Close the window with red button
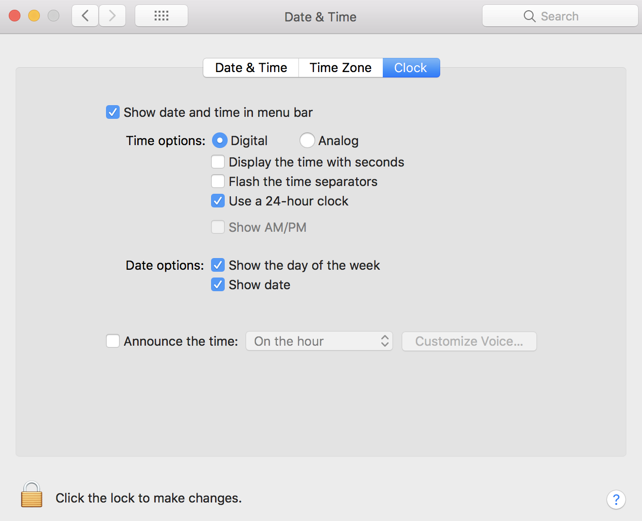The image size is (642, 521). [15, 16]
